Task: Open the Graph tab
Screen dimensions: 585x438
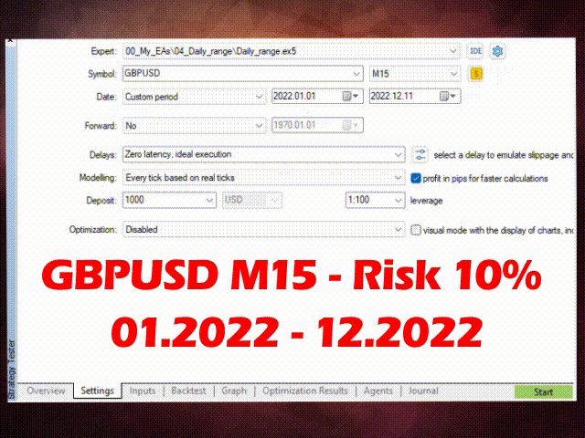Action: tap(234, 391)
